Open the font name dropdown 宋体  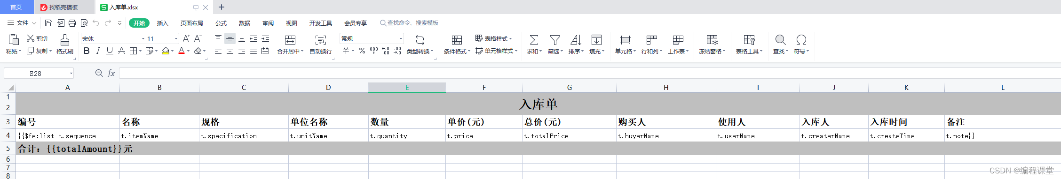click(x=143, y=38)
